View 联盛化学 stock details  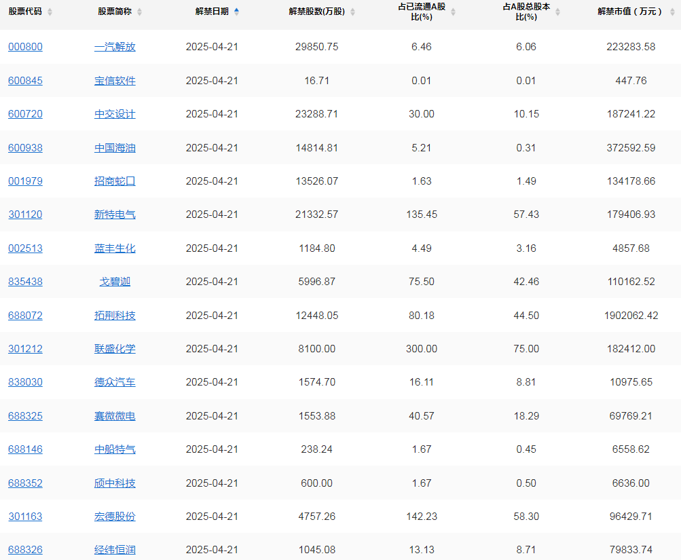pos(115,349)
